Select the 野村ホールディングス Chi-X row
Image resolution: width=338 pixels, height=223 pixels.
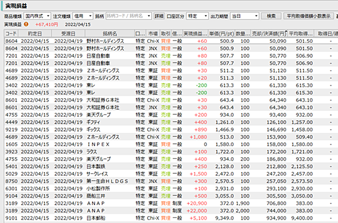pos(171,41)
